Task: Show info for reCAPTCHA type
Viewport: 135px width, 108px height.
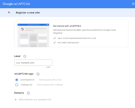Action: click(x=38, y=74)
